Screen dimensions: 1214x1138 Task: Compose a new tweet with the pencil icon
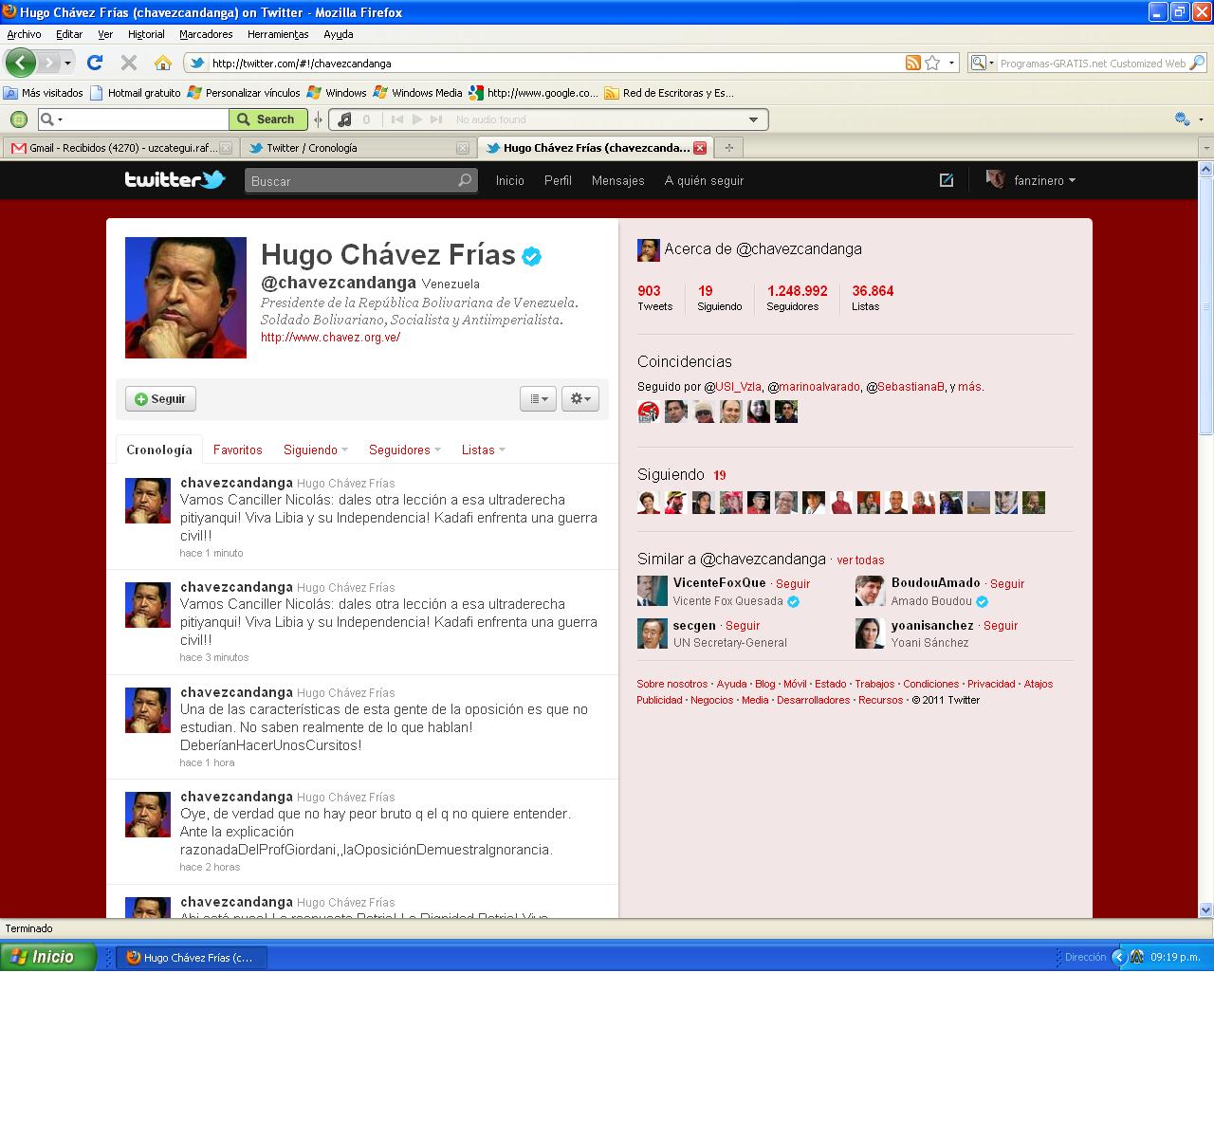tap(946, 180)
